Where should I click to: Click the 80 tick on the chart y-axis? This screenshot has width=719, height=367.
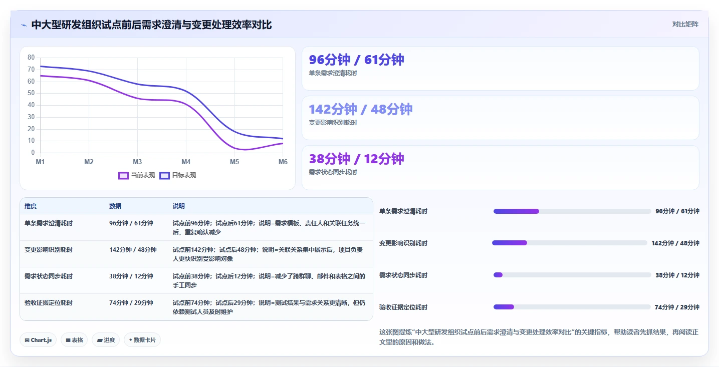[31, 57]
